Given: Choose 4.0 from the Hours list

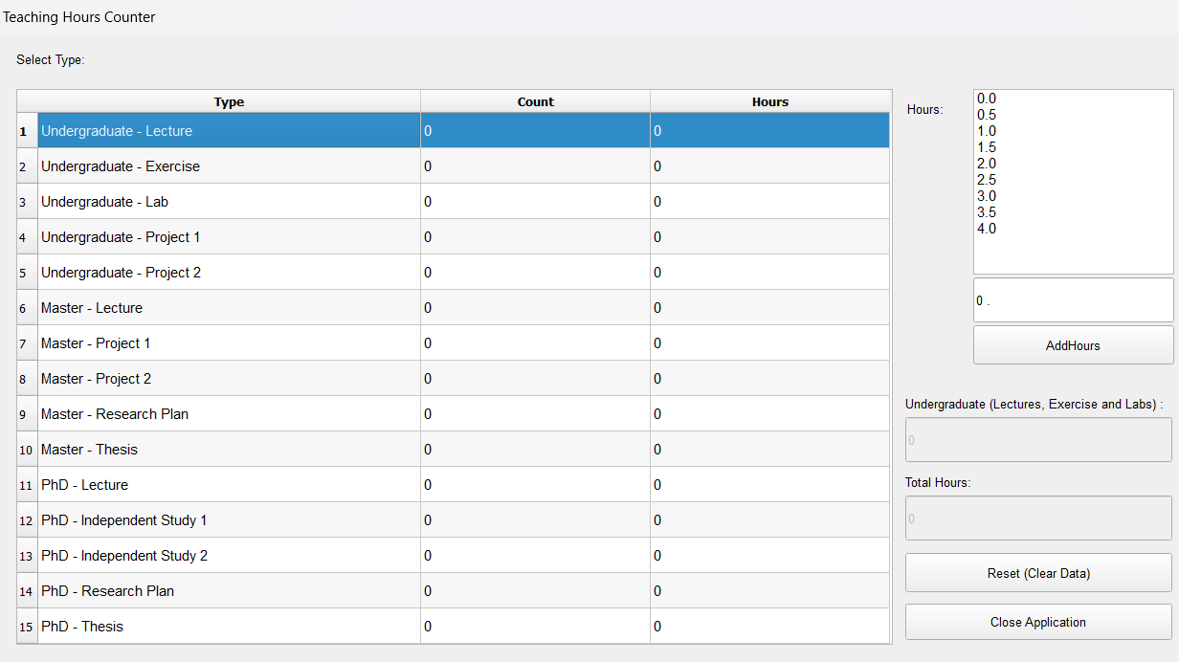Looking at the screenshot, I should [987, 229].
